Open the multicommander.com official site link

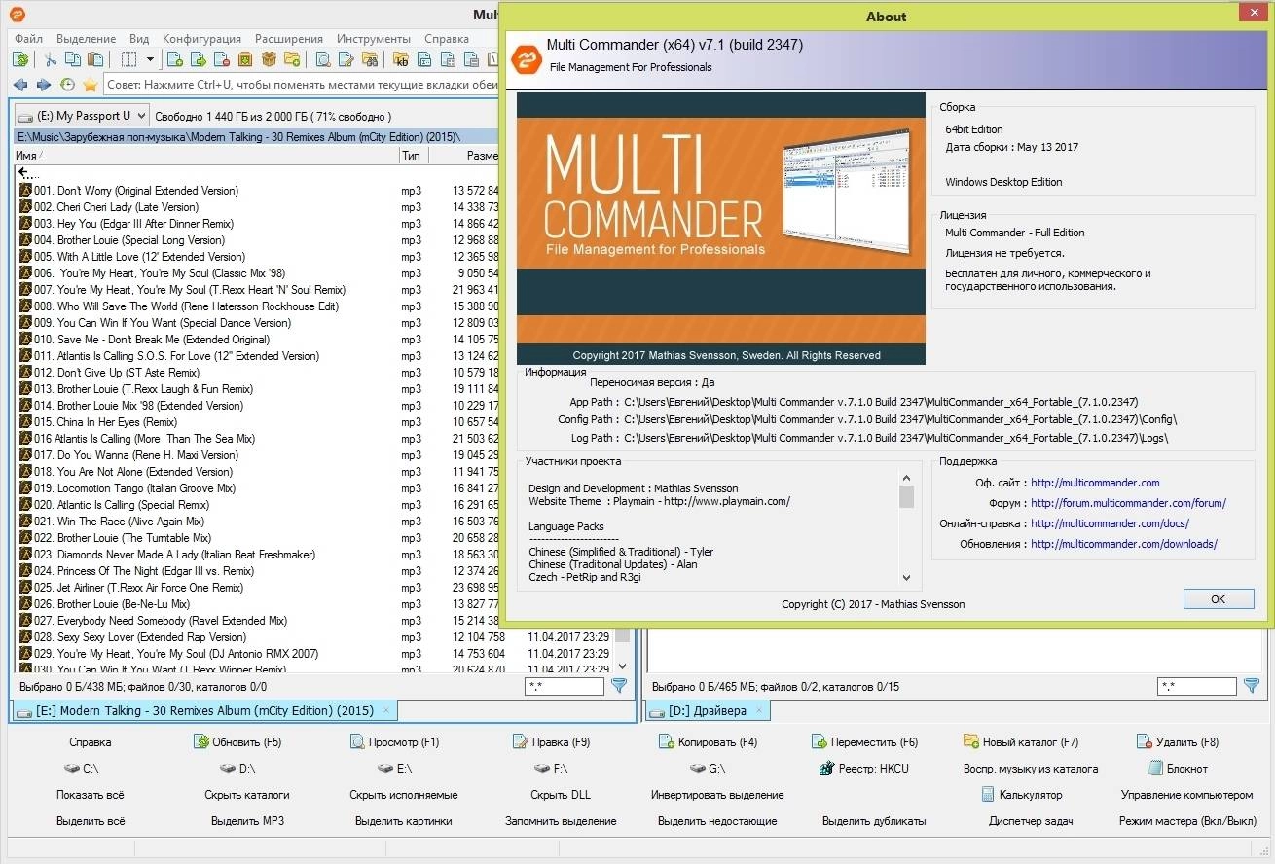(1095, 483)
